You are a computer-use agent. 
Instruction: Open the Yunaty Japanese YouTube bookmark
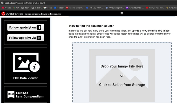(x=155, y=8)
